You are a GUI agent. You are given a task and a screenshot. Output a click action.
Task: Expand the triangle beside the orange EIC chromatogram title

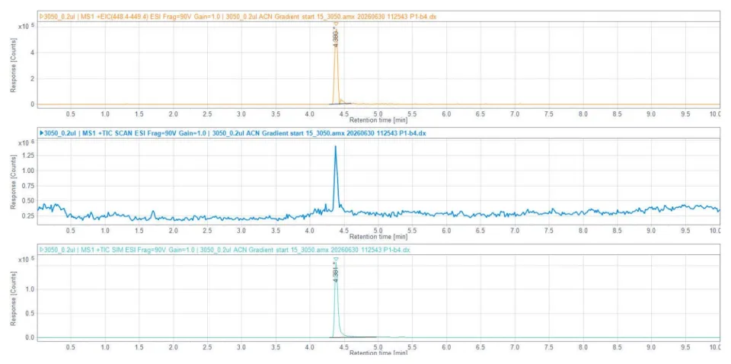pyautogui.click(x=41, y=16)
